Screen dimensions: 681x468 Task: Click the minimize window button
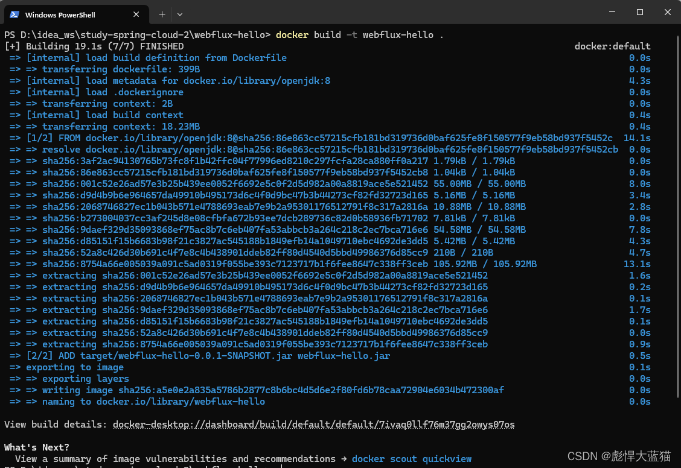(612, 11)
